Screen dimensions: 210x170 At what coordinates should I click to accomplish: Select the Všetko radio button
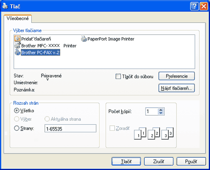[x=16, y=110]
